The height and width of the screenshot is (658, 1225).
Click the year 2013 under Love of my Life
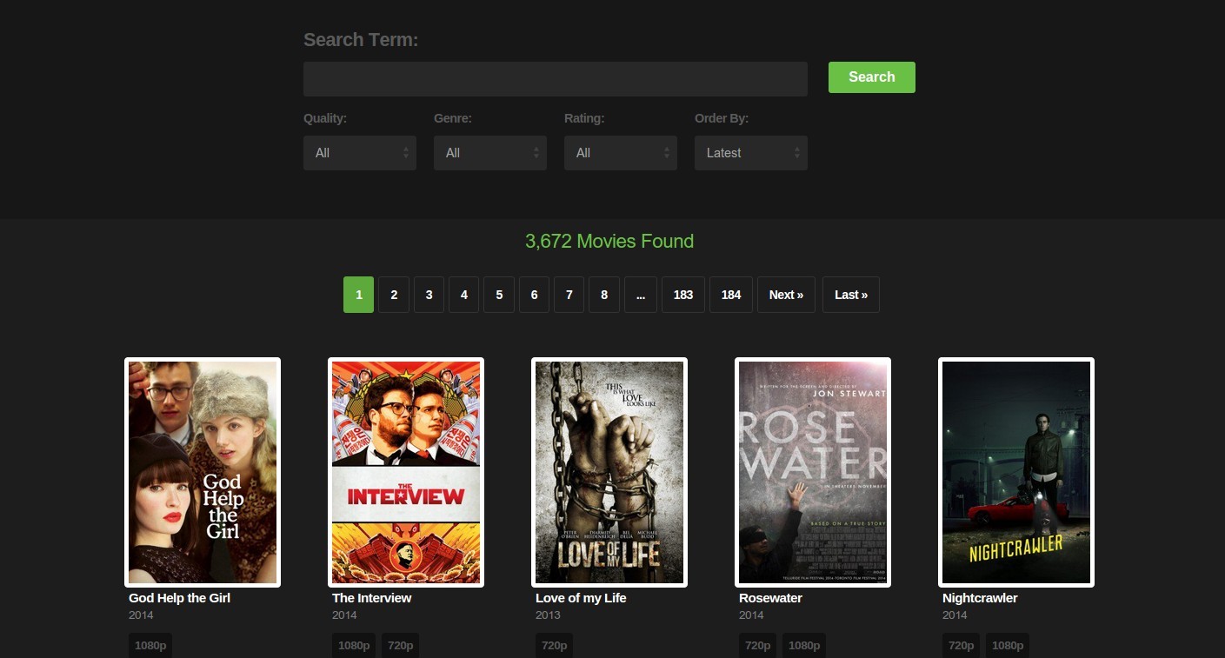[x=548, y=615]
